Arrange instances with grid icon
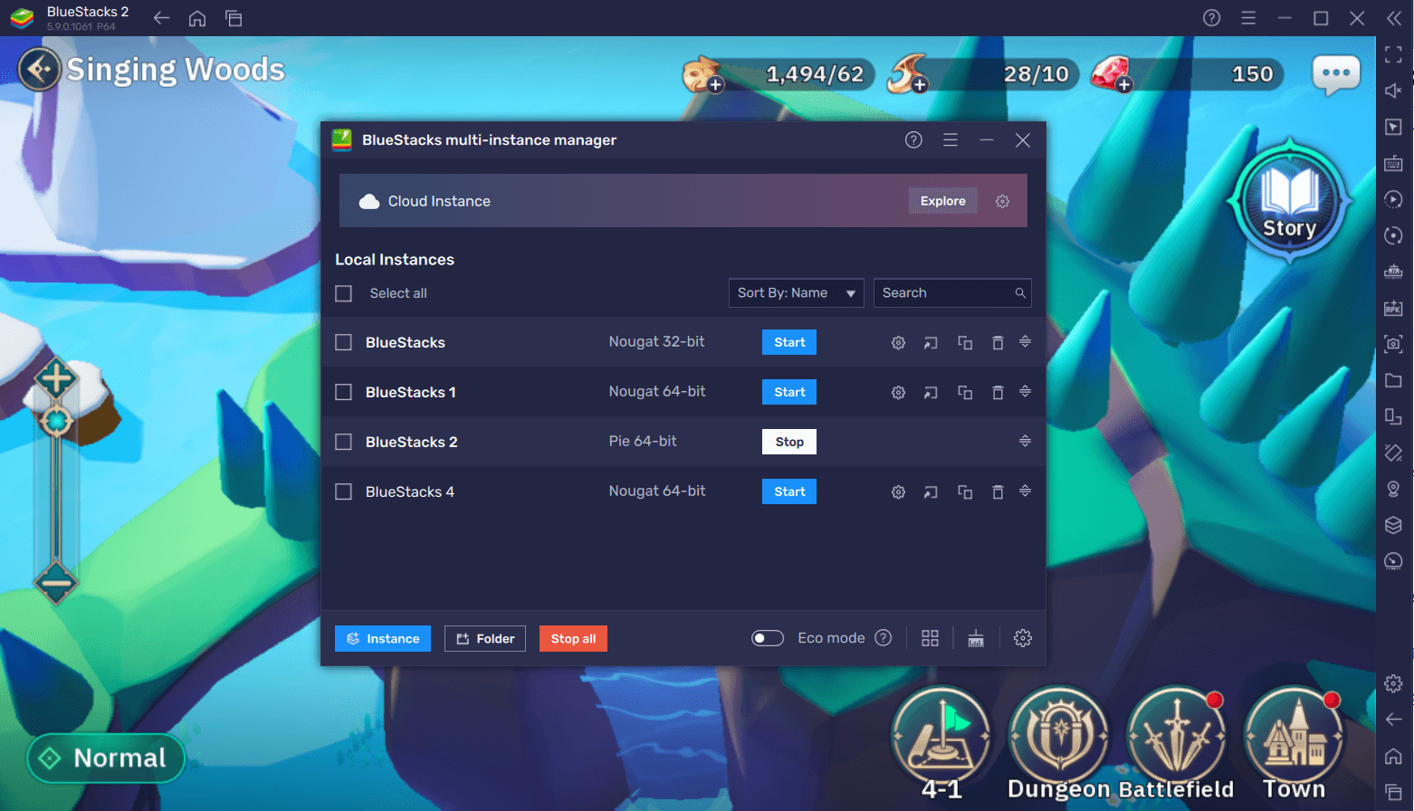The height and width of the screenshot is (811, 1414). point(930,638)
